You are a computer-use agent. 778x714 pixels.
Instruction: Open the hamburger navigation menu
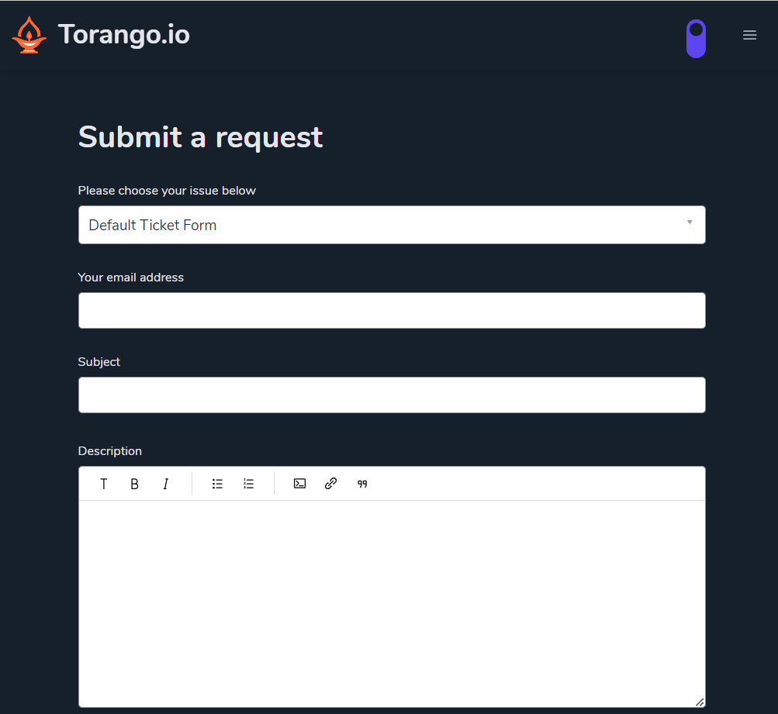(749, 35)
